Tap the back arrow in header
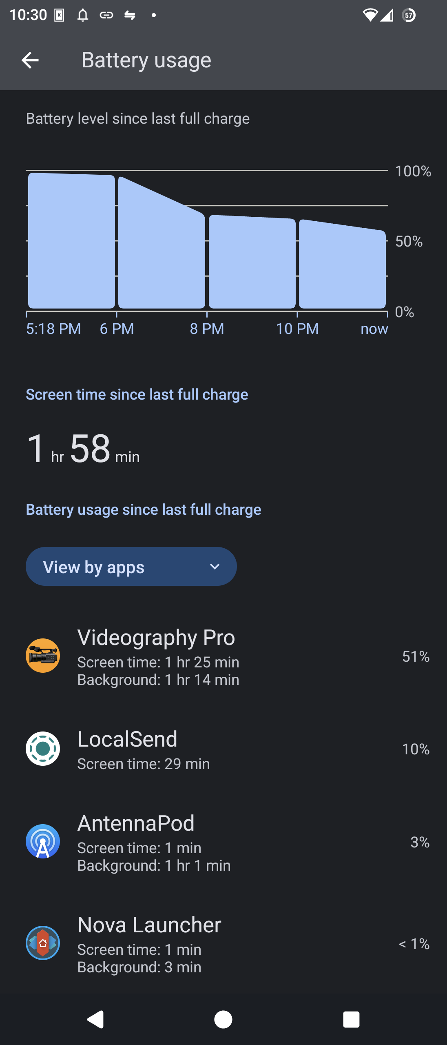 [x=30, y=60]
